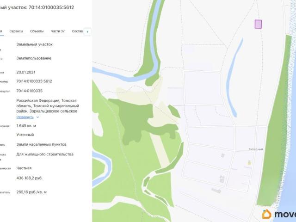Screen dimensions: 296x222
Task: Select the highlighted purple land parcel on map
Action: pyautogui.click(x=258, y=24)
